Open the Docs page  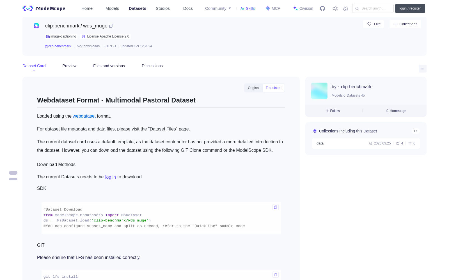[x=188, y=8]
